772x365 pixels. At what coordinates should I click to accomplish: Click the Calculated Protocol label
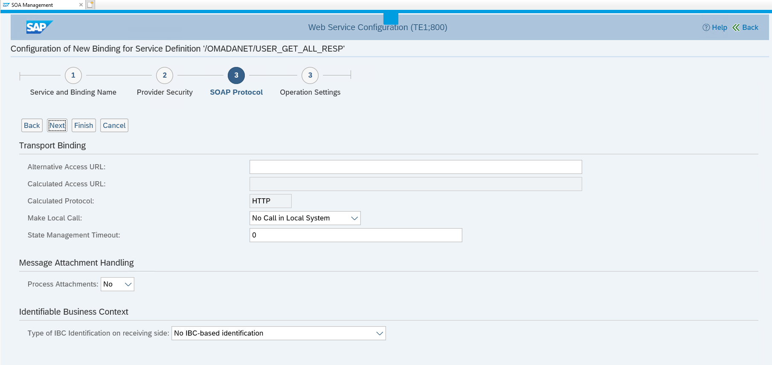point(61,201)
